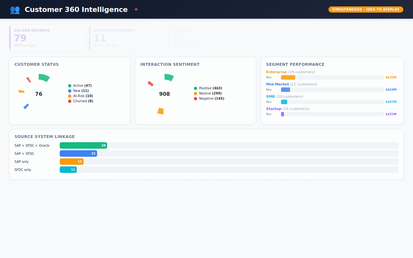The height and width of the screenshot is (258, 413).
Task: Click the red Churned legend dot
Action: pos(70,101)
